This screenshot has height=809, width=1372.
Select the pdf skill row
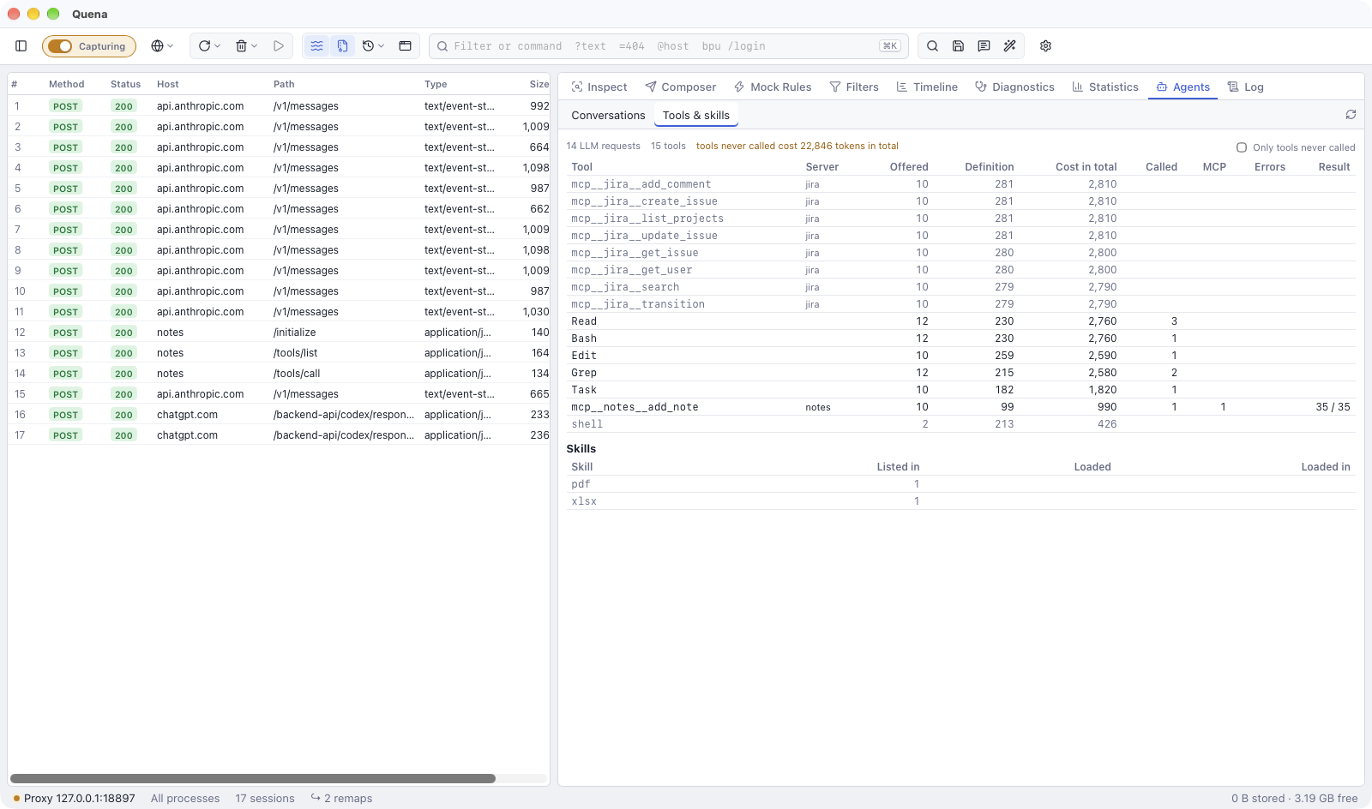tap(961, 484)
